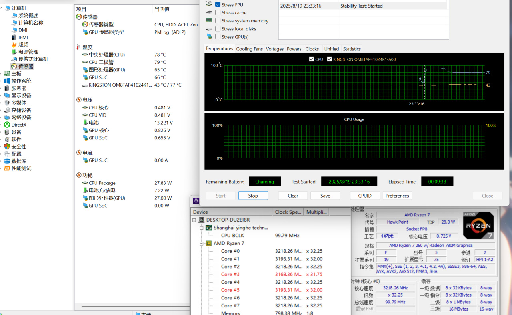Click the greyed-out Start button
Viewport: 512px width, 315px height.
pos(221,196)
